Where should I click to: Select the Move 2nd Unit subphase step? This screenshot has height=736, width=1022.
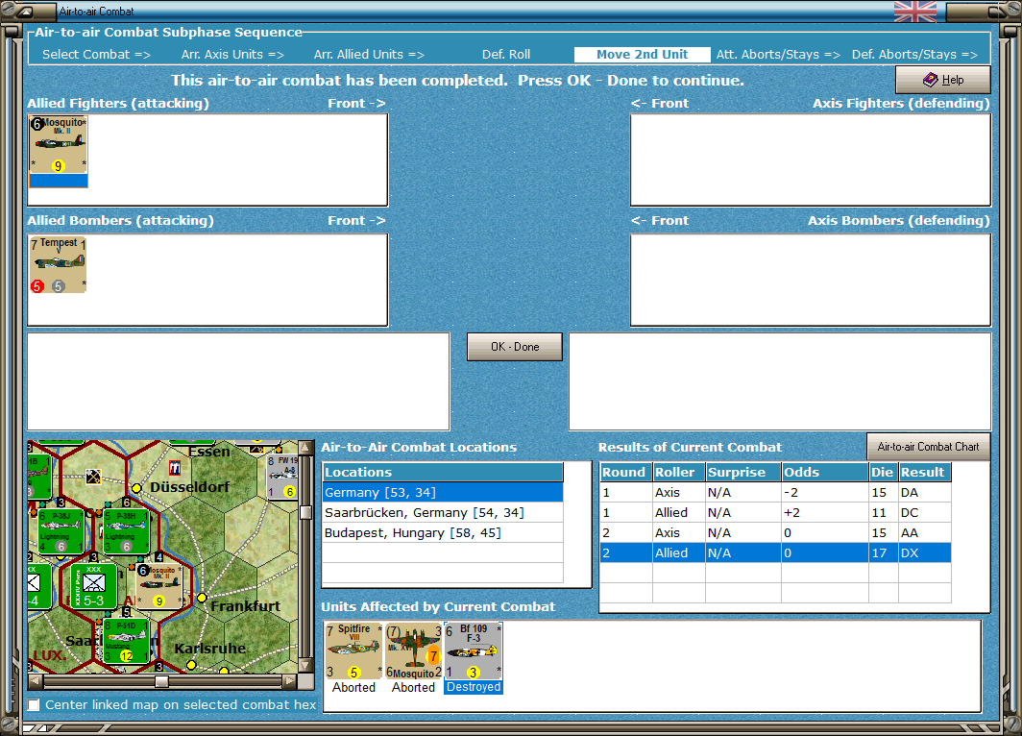[642, 55]
